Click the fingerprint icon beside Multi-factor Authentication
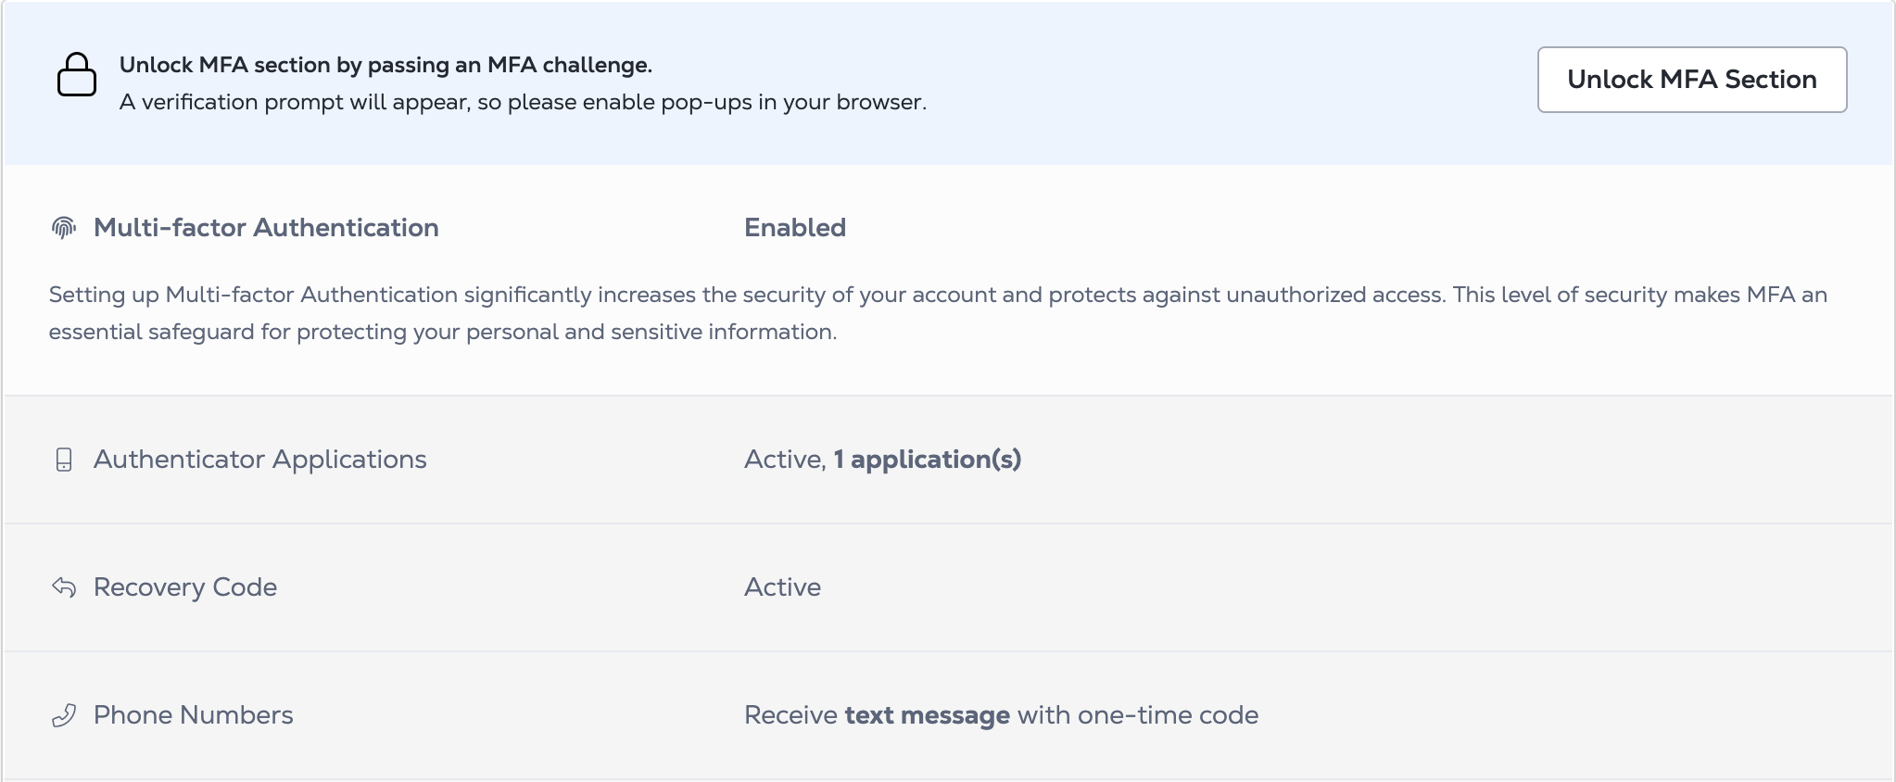This screenshot has height=782, width=1896. coord(64,228)
